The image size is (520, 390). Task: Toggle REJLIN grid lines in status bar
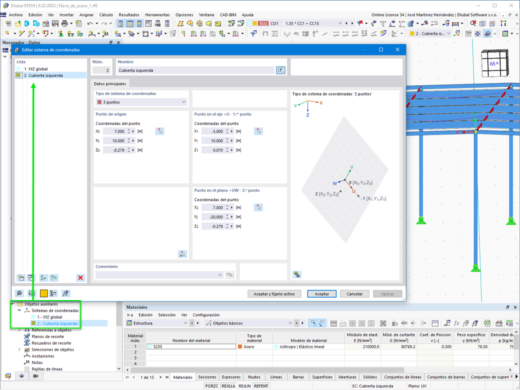click(x=244, y=386)
